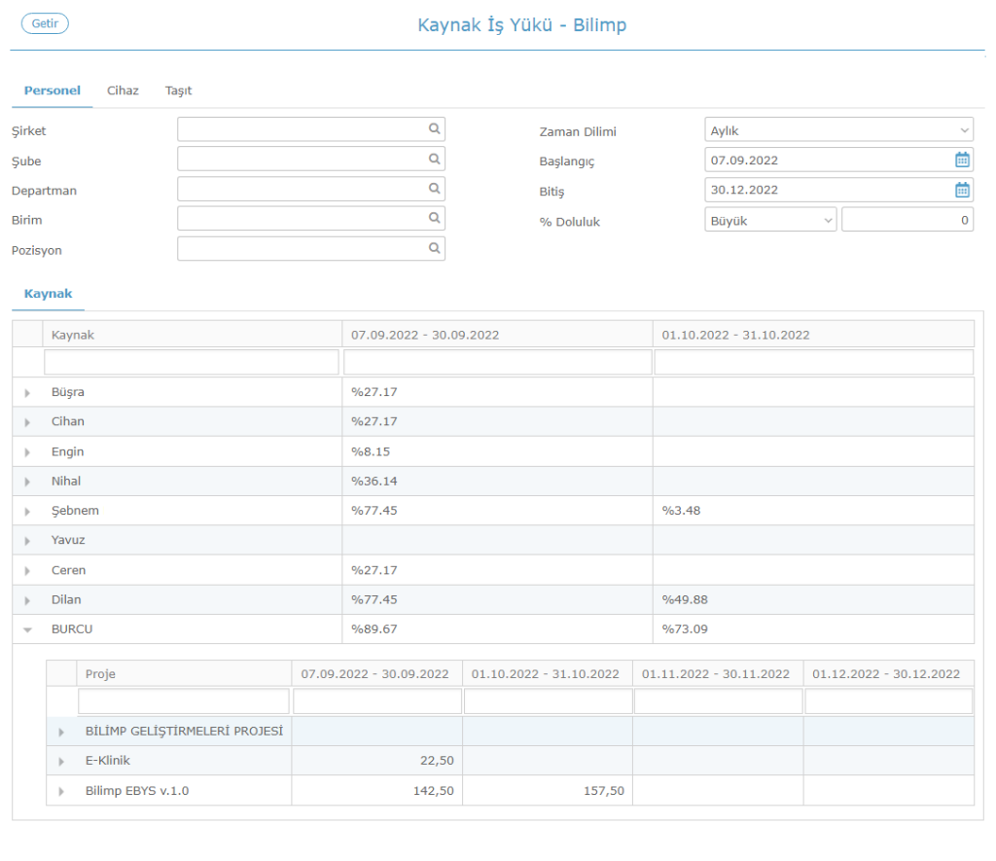Viewport: 996px width, 861px height.
Task: Expand the Dilan resource row
Action: [27, 600]
